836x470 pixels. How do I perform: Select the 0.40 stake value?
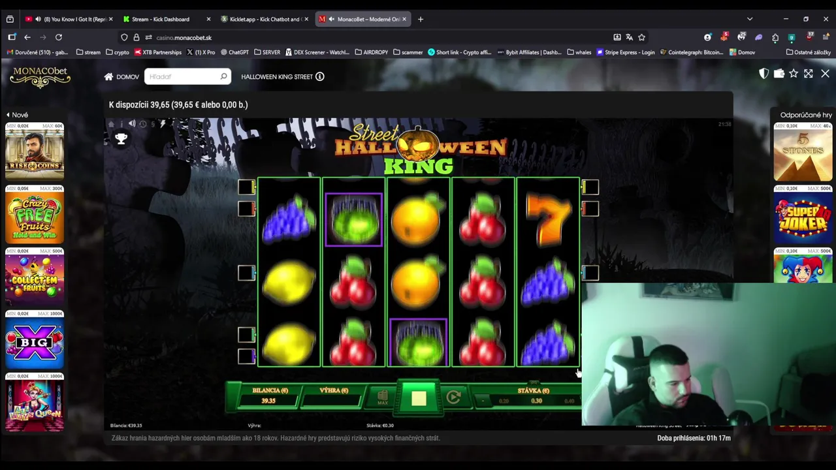point(570,401)
